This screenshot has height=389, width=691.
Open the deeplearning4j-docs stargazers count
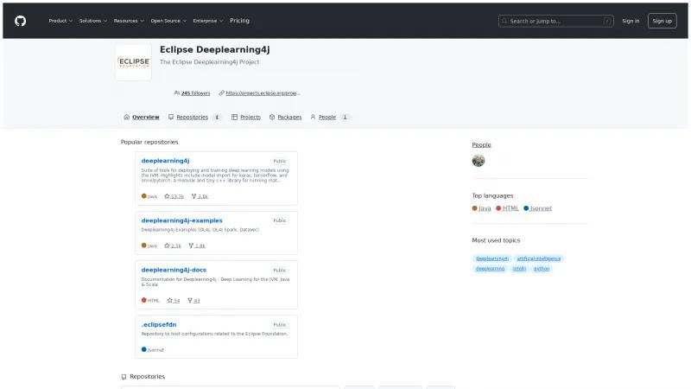pyautogui.click(x=177, y=301)
